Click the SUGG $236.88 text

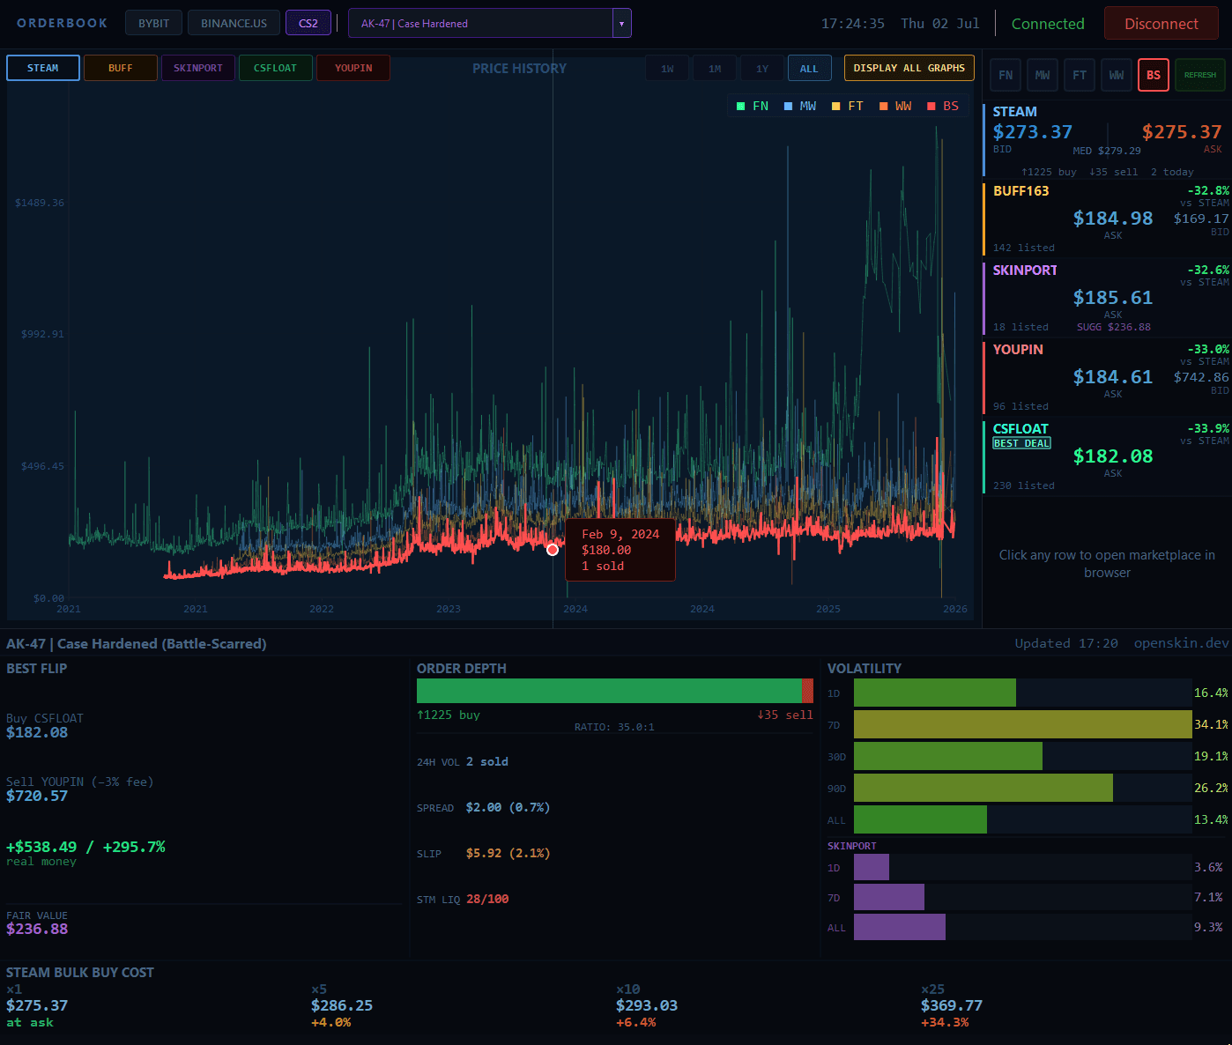point(1114,327)
